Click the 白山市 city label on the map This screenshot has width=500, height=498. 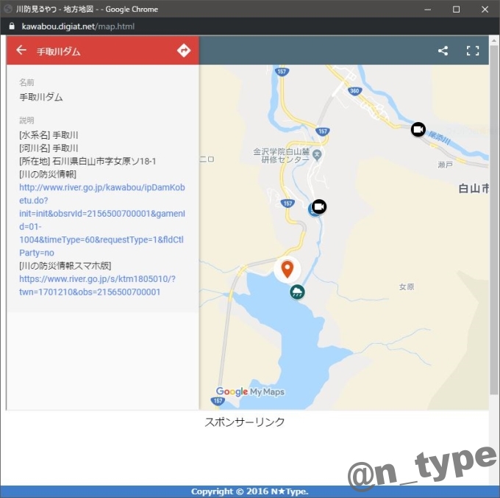point(473,189)
